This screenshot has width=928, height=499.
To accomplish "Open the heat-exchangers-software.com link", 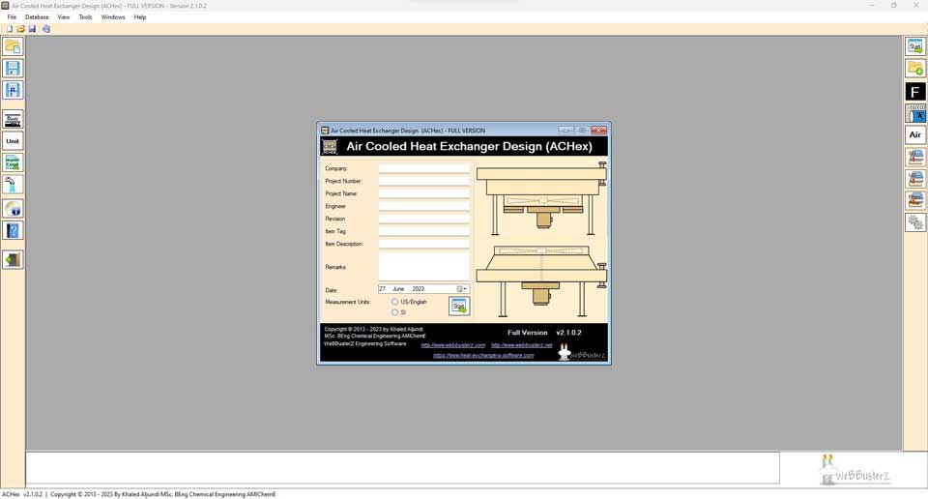I will pyautogui.click(x=483, y=356).
